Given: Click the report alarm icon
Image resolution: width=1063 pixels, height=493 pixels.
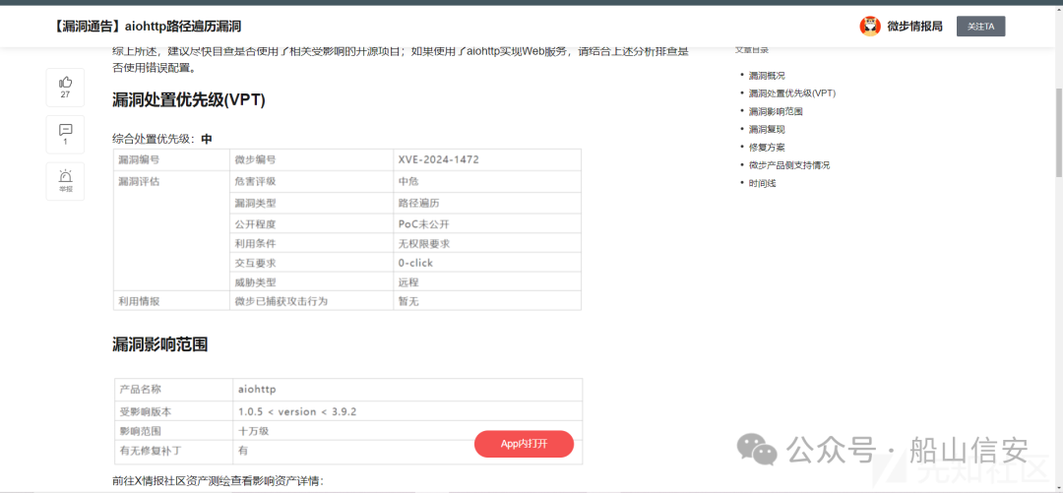Looking at the screenshot, I should (65, 176).
